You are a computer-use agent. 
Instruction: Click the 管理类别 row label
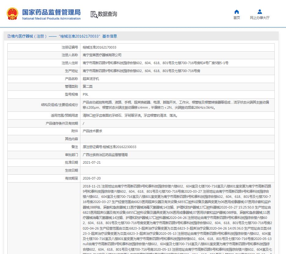pos(71,86)
